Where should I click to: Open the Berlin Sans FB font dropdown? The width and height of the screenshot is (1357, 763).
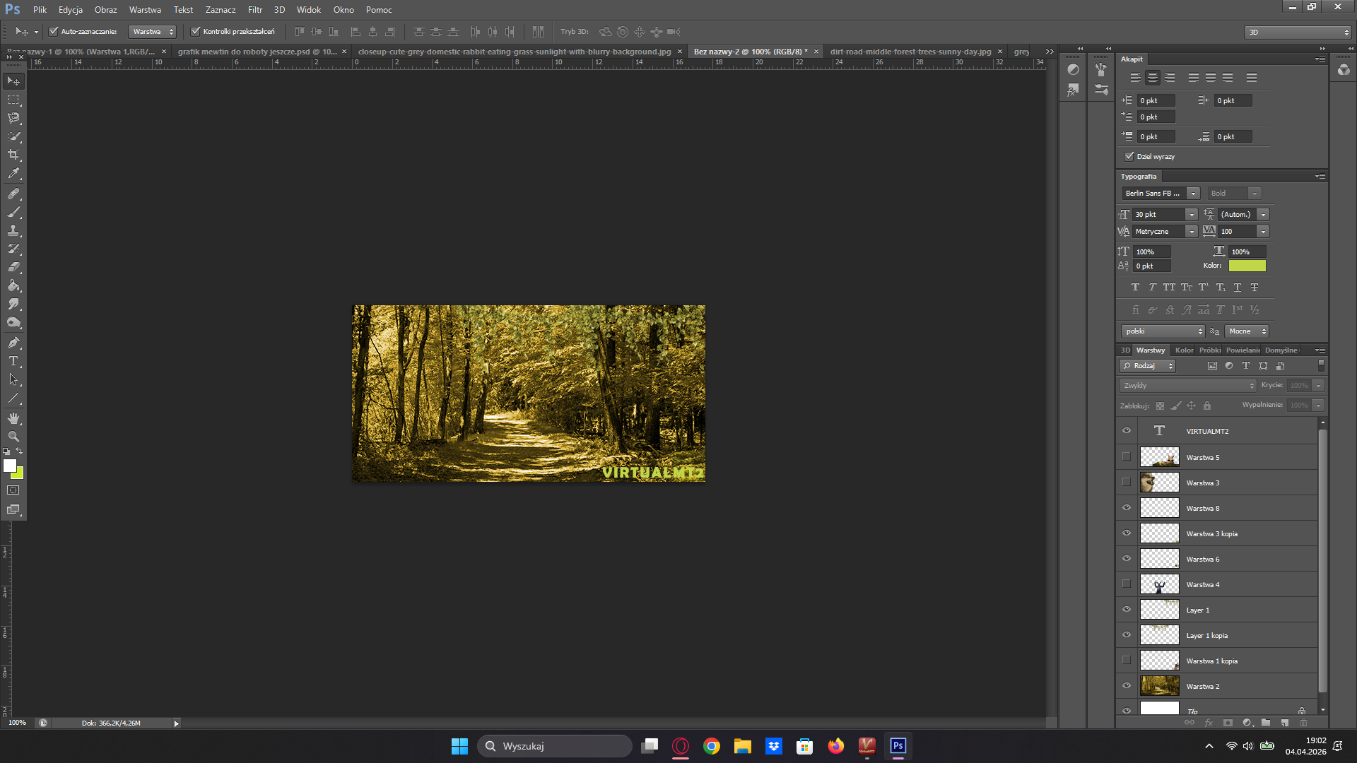point(1193,193)
